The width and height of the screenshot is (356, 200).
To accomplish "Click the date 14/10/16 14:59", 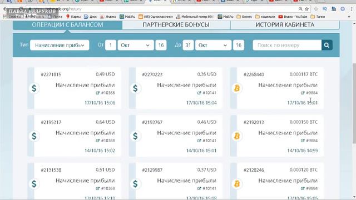I will [303, 151].
